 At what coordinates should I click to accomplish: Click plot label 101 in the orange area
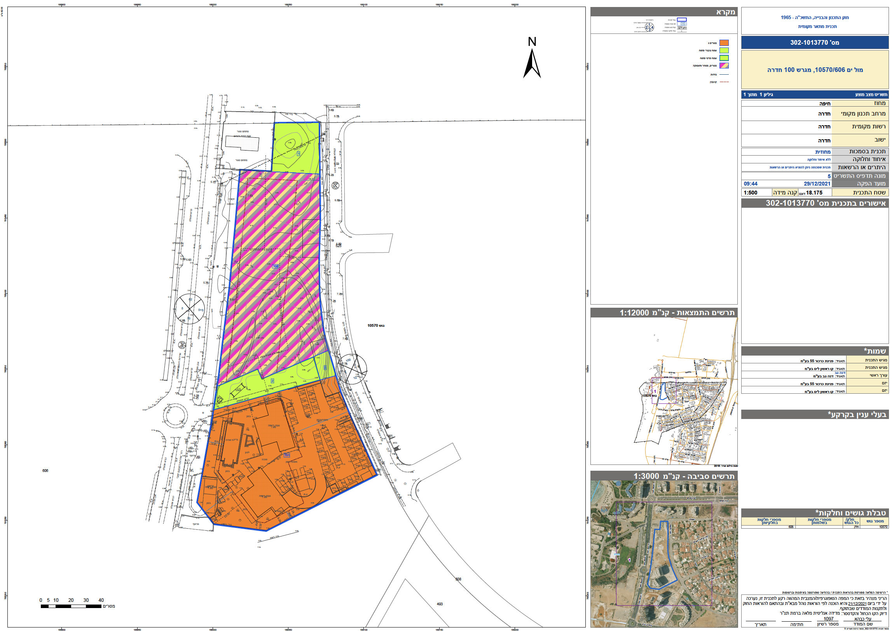[287, 455]
